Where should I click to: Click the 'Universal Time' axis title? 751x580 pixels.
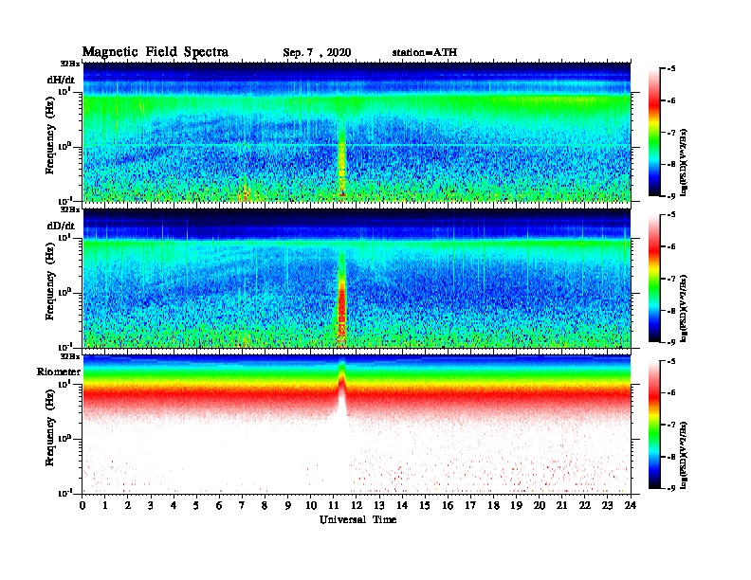357,519
